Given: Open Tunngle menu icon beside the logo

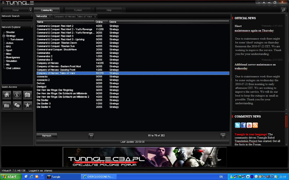Looking at the screenshot, I should (3, 3).
